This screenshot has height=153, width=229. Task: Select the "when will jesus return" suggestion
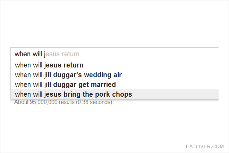pyautogui.click(x=114, y=65)
